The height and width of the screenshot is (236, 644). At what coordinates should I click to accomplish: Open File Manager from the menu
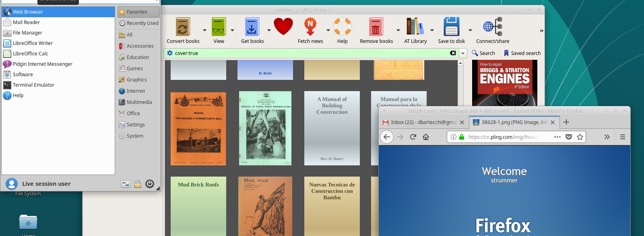click(58, 33)
